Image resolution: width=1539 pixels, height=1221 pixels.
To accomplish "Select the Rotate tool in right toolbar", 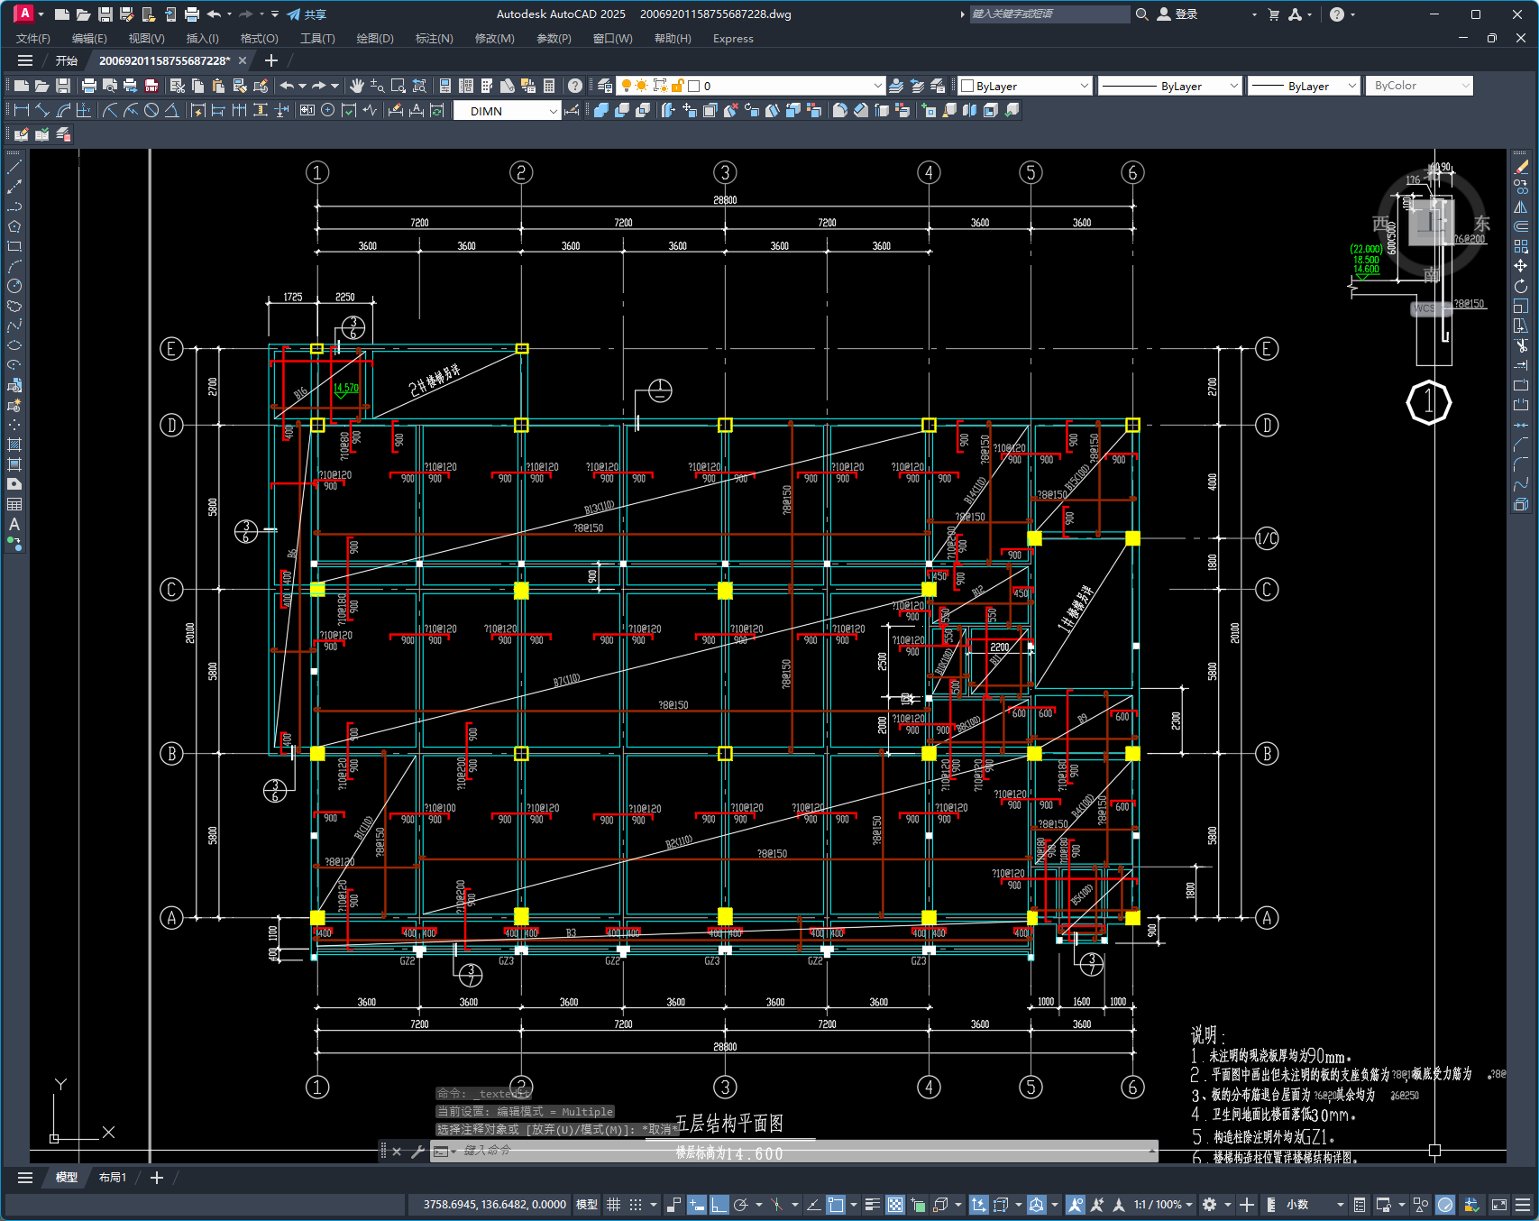I will point(1521,286).
